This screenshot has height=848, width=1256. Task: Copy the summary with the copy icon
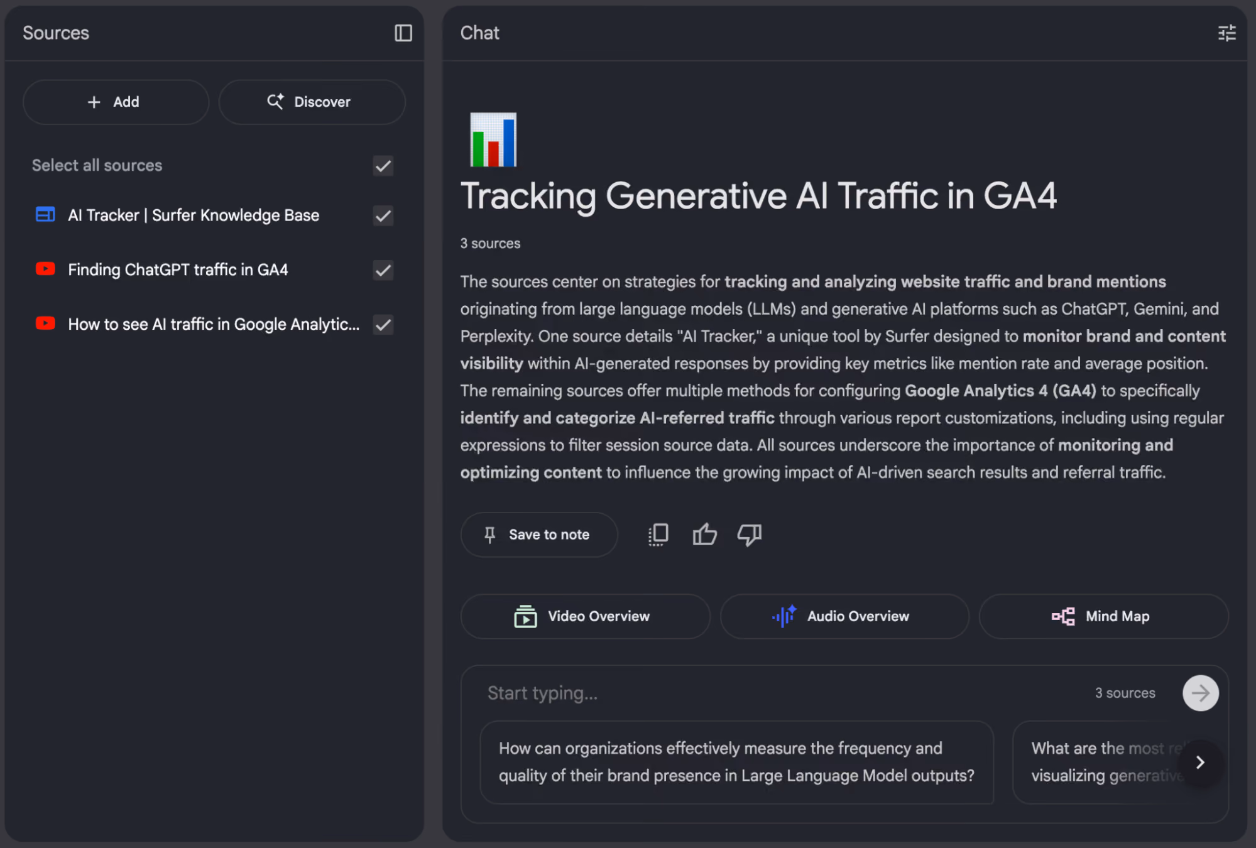pyautogui.click(x=658, y=535)
